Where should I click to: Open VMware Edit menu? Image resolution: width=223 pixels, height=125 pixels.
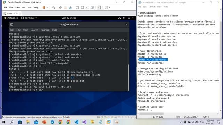click(11, 8)
